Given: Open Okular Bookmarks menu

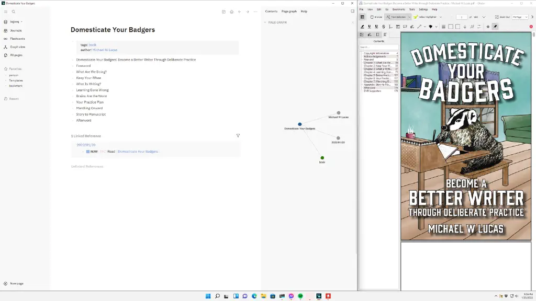Looking at the screenshot, I should [398, 9].
